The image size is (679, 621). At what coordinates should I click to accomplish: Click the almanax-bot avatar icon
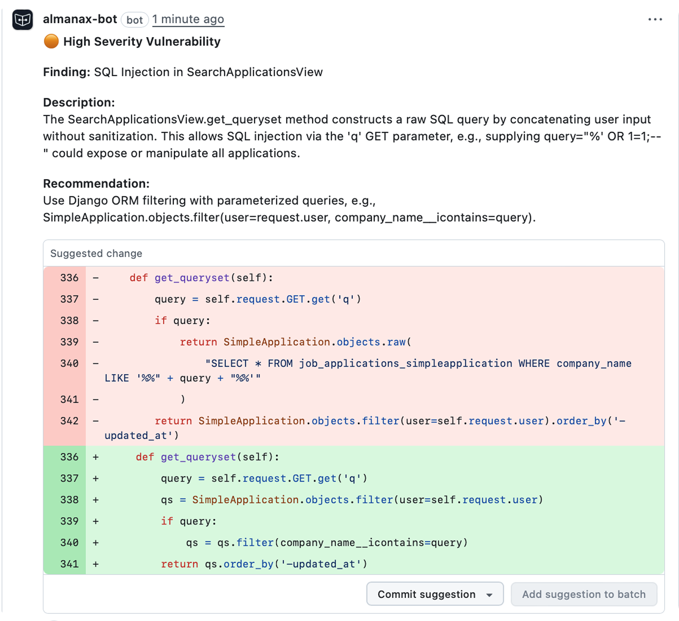pos(23,20)
